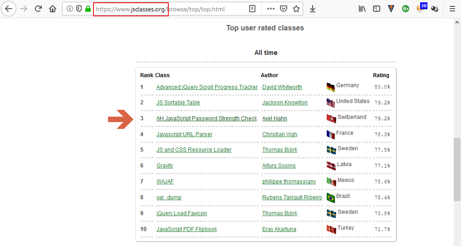The width and height of the screenshot is (461, 246).
Task: Open the browser home page
Action: tap(53, 9)
